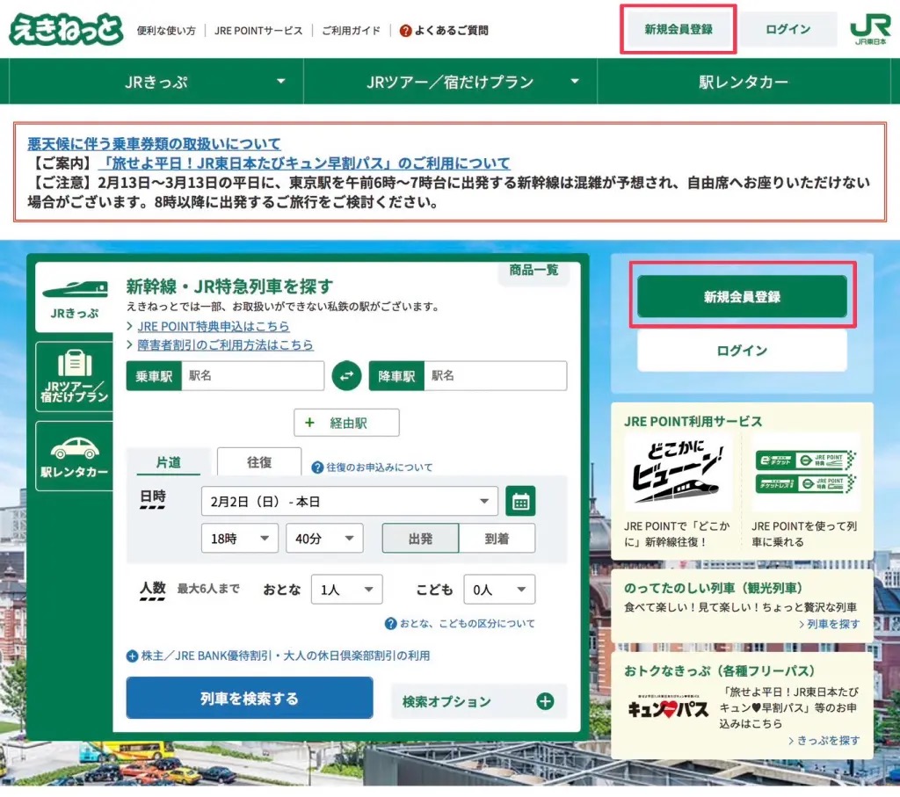Viewport: 900px width, 797px height.
Task: Click the Shinkansen train icon
Action: [75, 288]
